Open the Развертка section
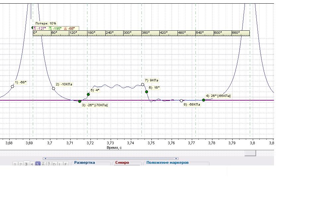This screenshot has height=221, width=327. tap(84, 162)
